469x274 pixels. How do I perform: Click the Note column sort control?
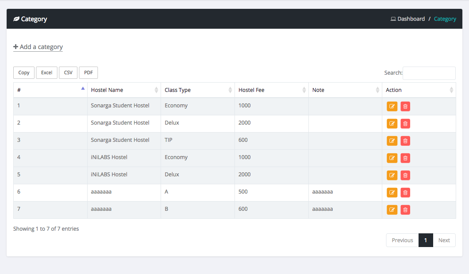tap(378, 90)
